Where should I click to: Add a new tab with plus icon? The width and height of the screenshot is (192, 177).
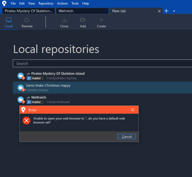[166, 11]
